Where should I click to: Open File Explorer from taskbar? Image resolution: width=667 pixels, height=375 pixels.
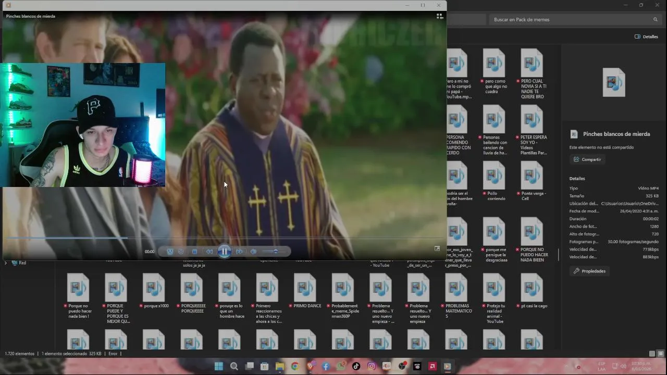pos(280,366)
